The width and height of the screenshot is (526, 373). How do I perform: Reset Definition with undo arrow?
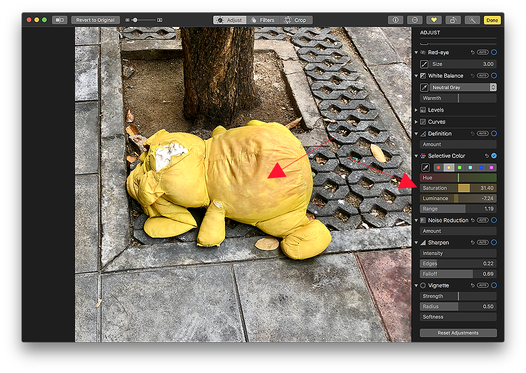click(x=473, y=134)
